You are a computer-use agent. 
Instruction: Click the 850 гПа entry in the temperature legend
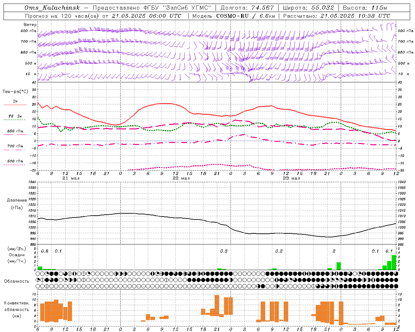click(x=15, y=131)
